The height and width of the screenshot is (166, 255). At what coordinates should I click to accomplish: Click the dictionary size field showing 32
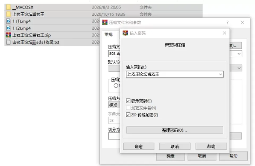coord(114,120)
